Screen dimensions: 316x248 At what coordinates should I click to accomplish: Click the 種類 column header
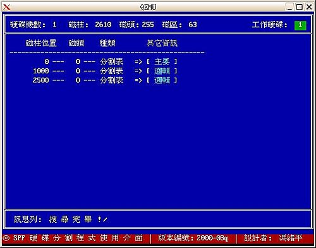click(107, 43)
